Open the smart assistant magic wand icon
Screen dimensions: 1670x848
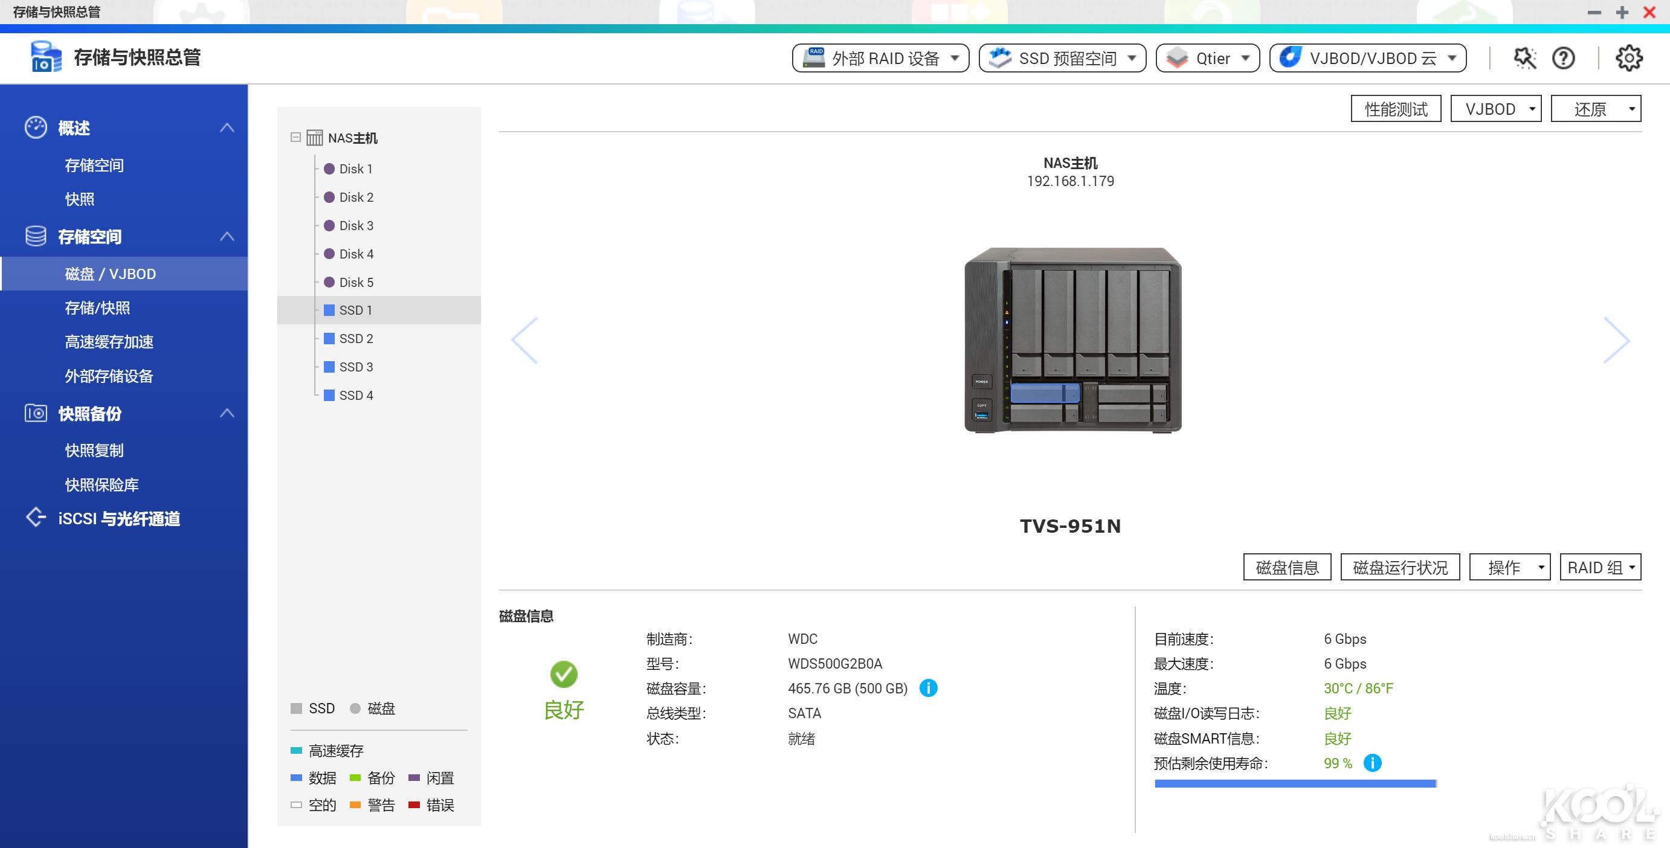(x=1525, y=57)
